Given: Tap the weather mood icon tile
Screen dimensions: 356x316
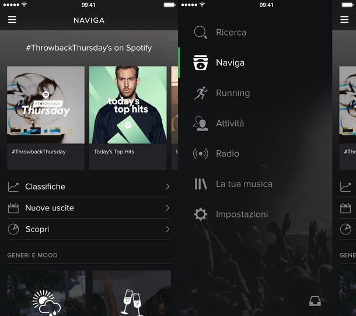Looking at the screenshot, I should (x=46, y=293).
